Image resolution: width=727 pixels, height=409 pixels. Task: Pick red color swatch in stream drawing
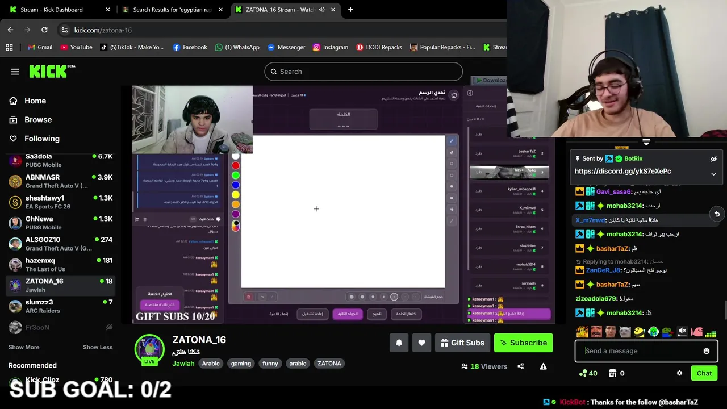tap(236, 165)
